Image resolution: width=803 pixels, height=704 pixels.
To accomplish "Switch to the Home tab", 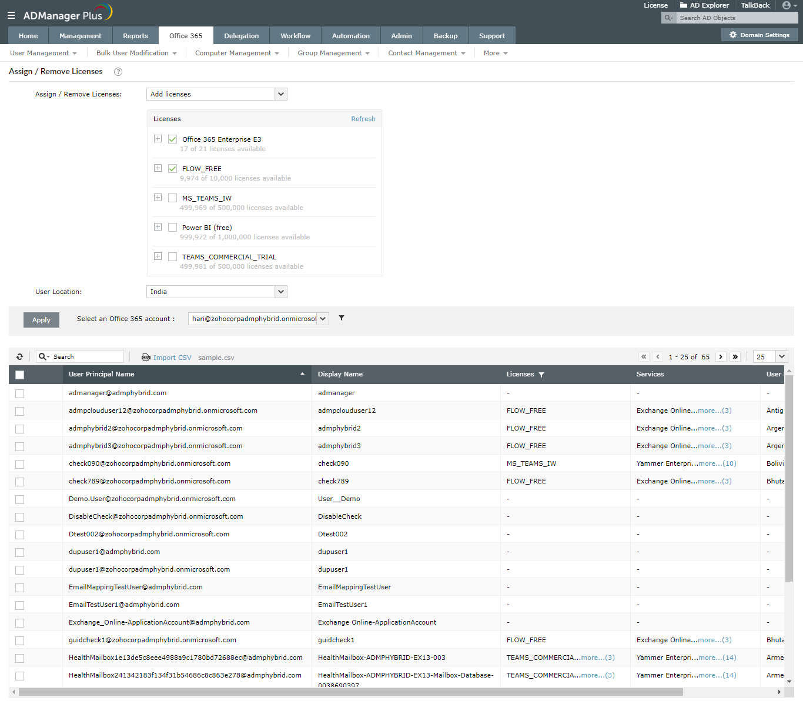I will point(28,36).
